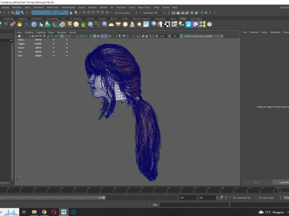Toggle the selection lock icon

[x=71, y=13]
